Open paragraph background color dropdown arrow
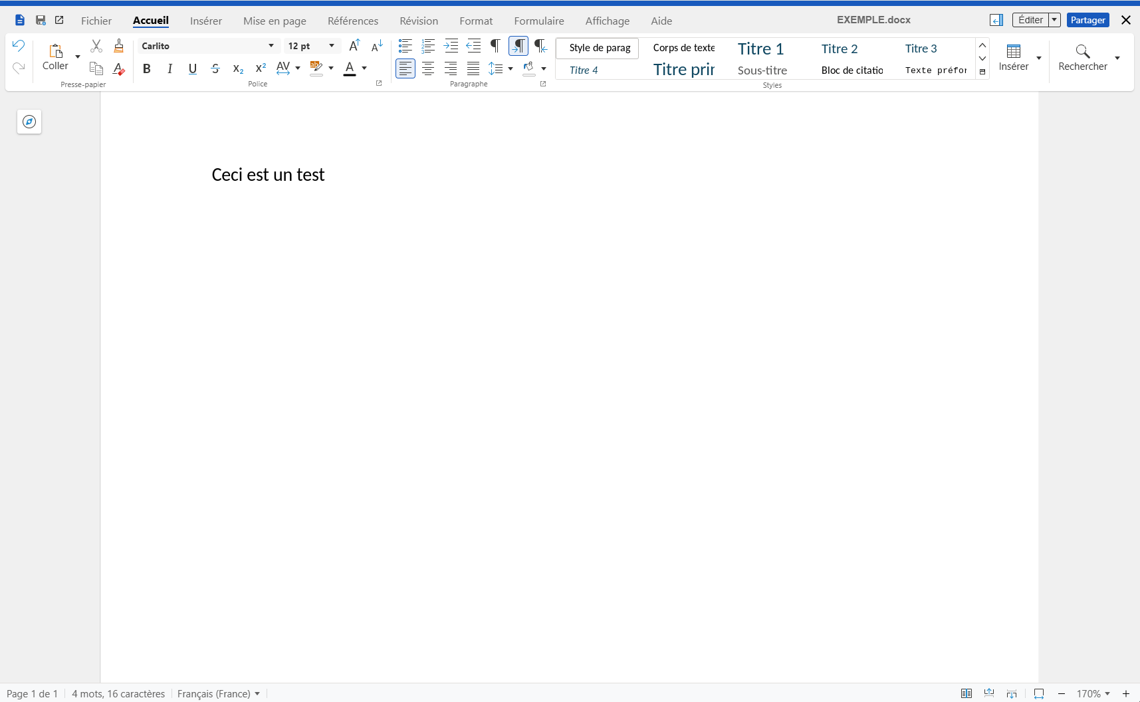 point(544,68)
